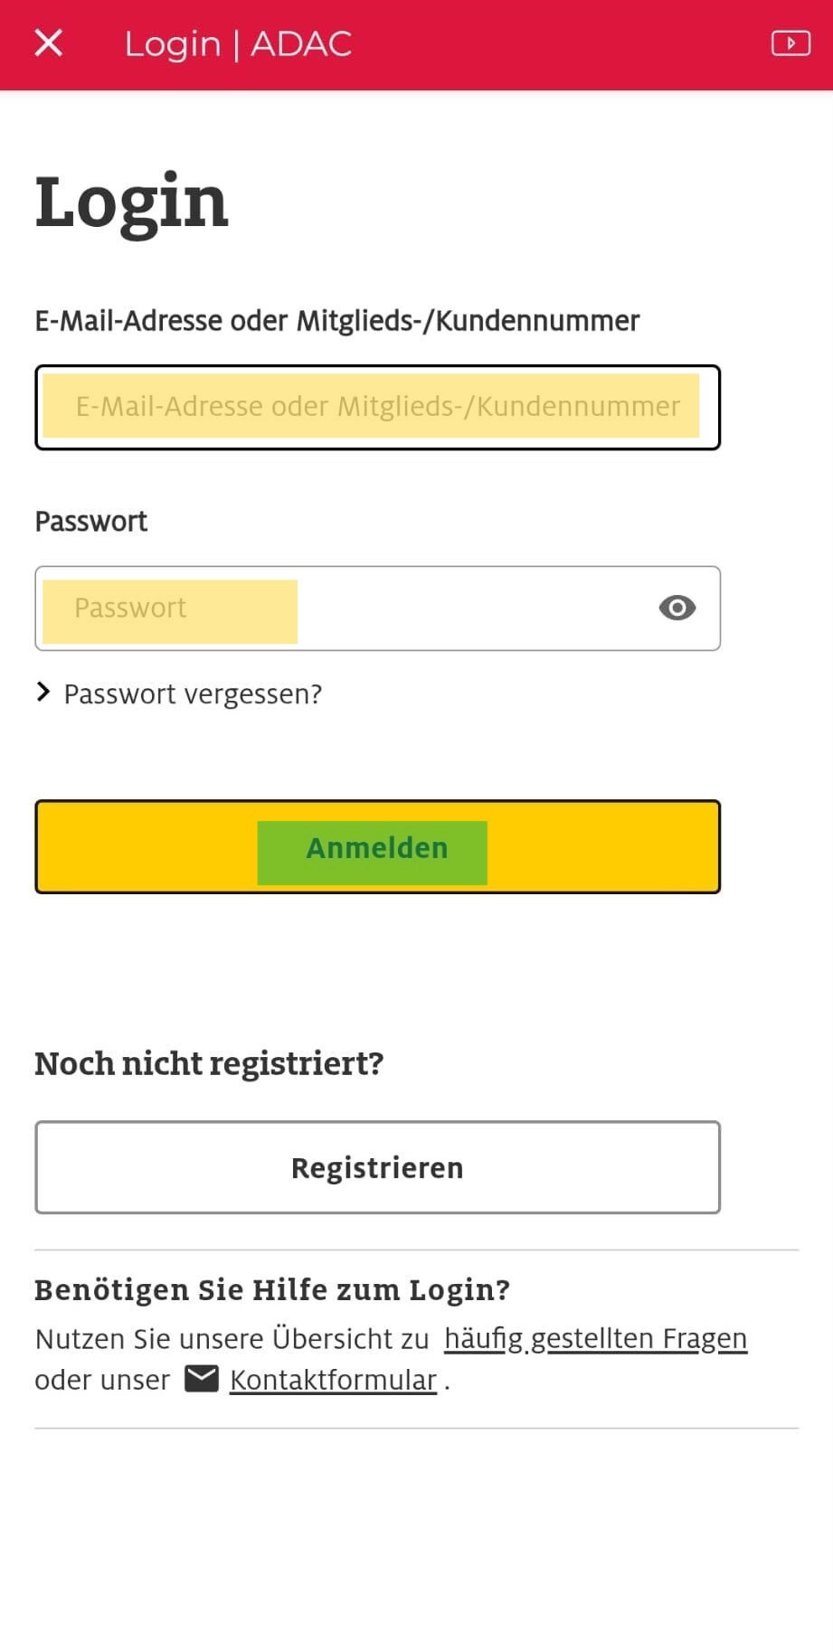
Task: Show password with the eye icon
Action: [x=677, y=608]
